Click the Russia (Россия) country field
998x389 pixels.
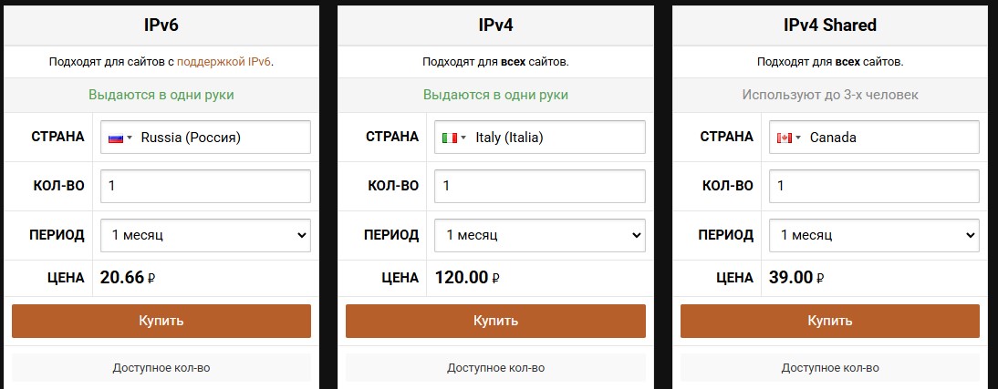[x=205, y=138]
